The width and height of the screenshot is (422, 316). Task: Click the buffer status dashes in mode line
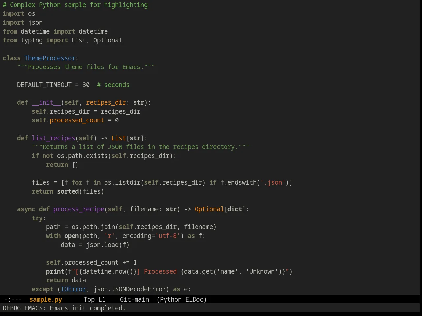pyautogui.click(x=13, y=299)
